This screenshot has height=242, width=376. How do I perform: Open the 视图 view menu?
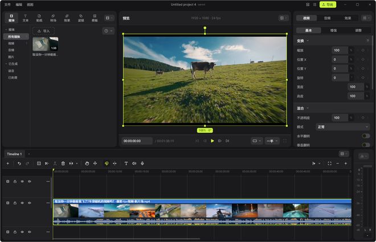pos(30,5)
